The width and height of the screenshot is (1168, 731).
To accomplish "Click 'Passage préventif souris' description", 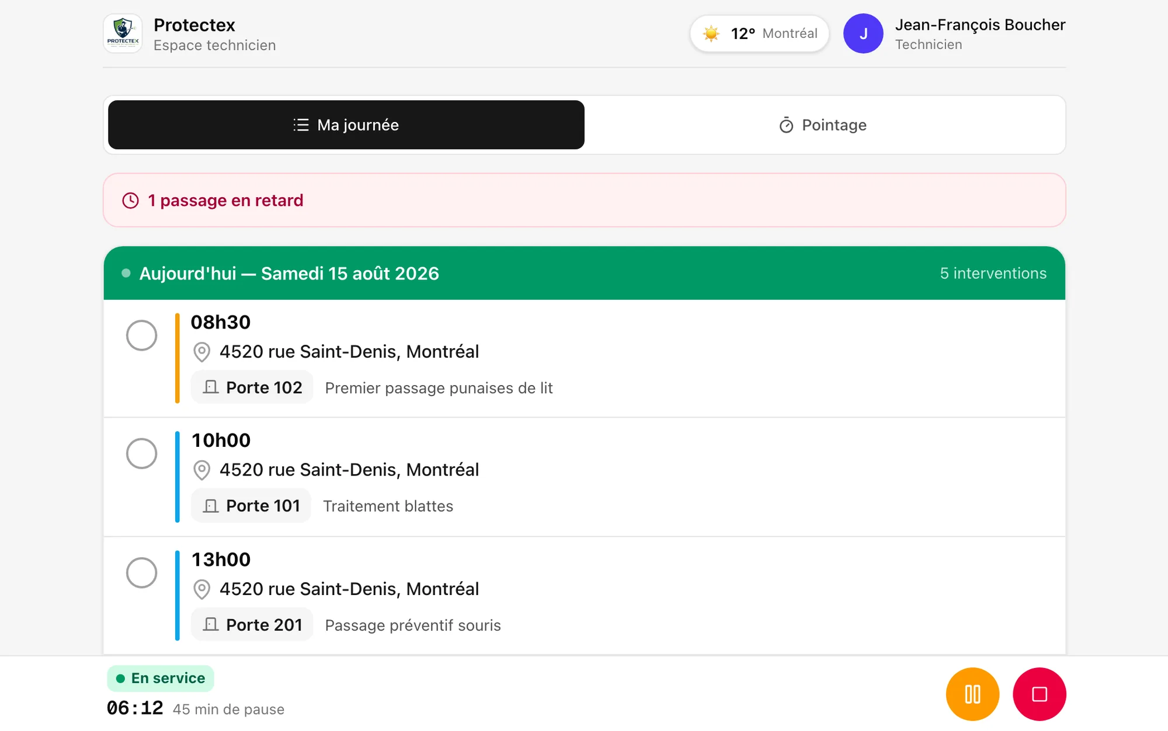I will [x=413, y=625].
